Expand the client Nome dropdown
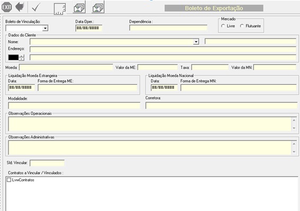 coord(196,42)
